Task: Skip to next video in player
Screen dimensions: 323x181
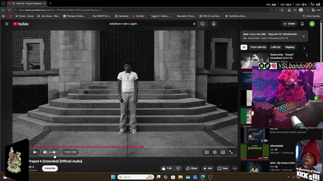Action: (x=35, y=152)
